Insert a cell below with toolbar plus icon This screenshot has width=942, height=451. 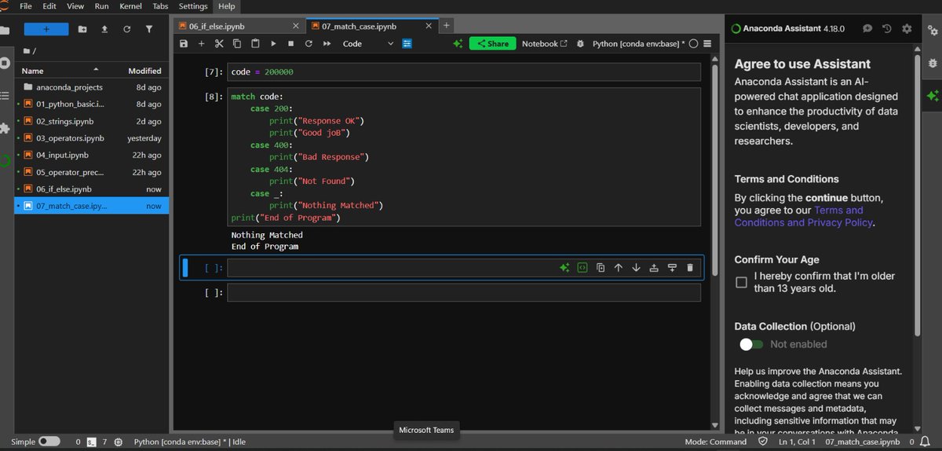coord(201,44)
